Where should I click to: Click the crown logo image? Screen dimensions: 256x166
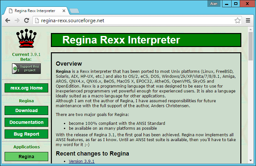coord(26,39)
